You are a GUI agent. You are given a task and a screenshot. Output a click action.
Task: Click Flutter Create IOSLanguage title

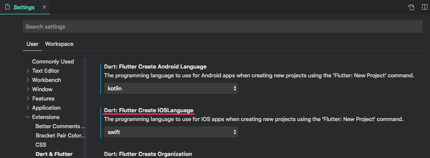point(149,110)
